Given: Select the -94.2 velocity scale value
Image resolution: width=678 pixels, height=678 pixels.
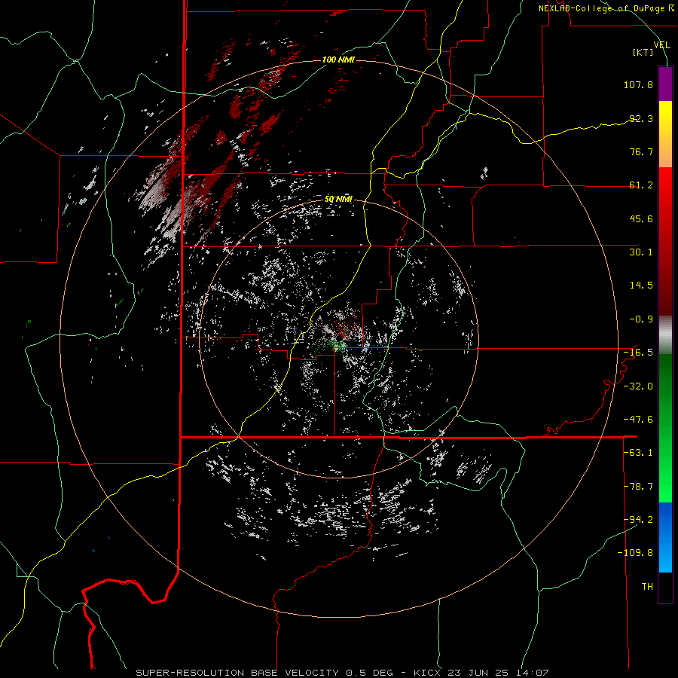Looking at the screenshot, I should coord(638,520).
